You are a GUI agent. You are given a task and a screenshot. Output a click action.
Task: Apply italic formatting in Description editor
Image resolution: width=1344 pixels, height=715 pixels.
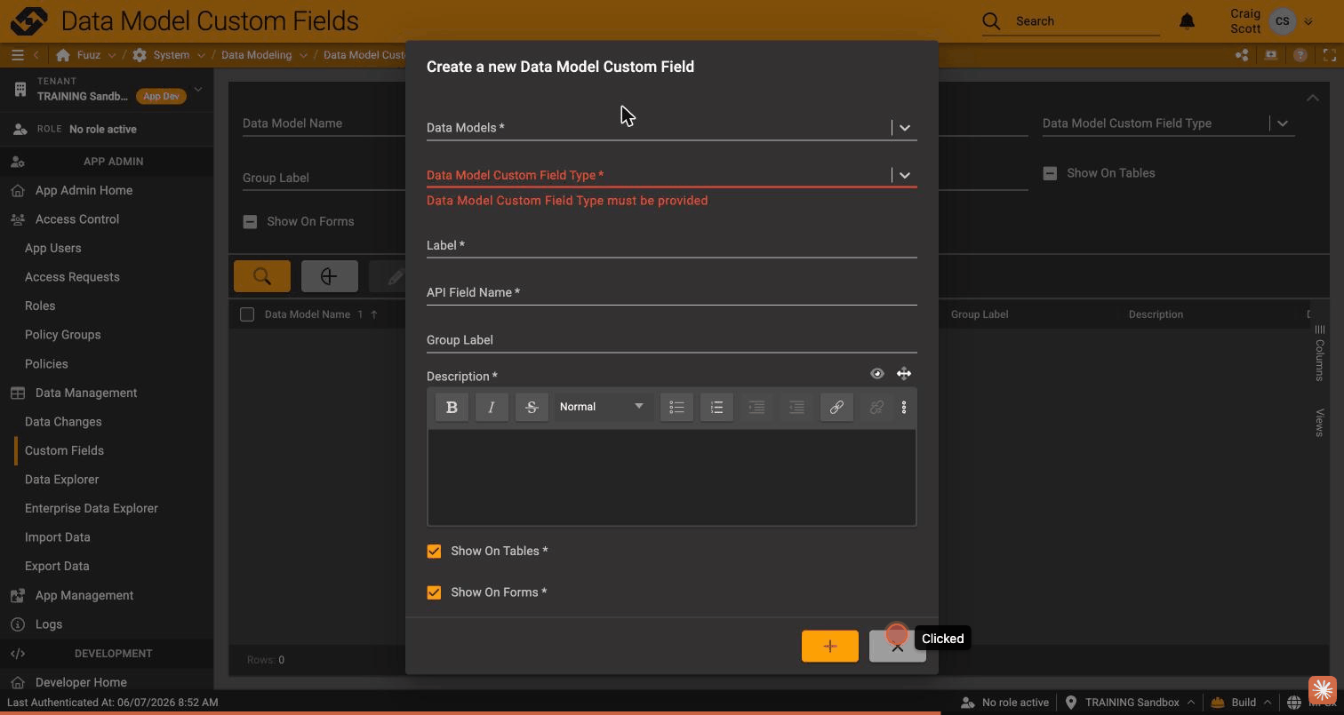492,407
